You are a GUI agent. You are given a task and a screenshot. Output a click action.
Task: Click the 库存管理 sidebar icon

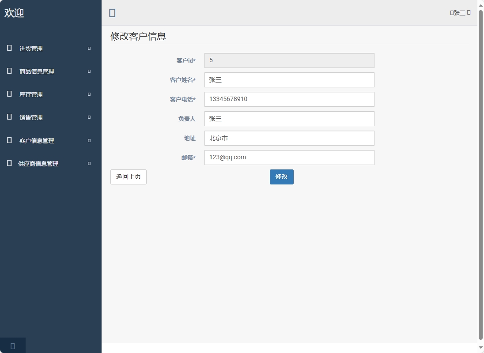tap(9, 94)
